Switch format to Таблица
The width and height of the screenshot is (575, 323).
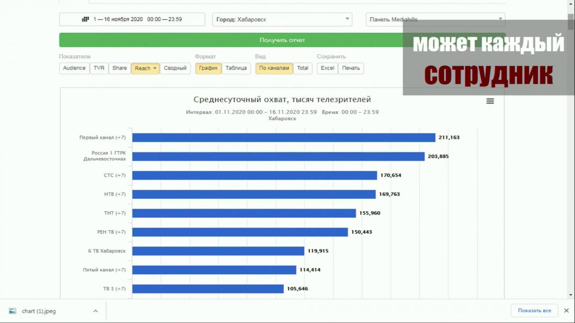[236, 68]
